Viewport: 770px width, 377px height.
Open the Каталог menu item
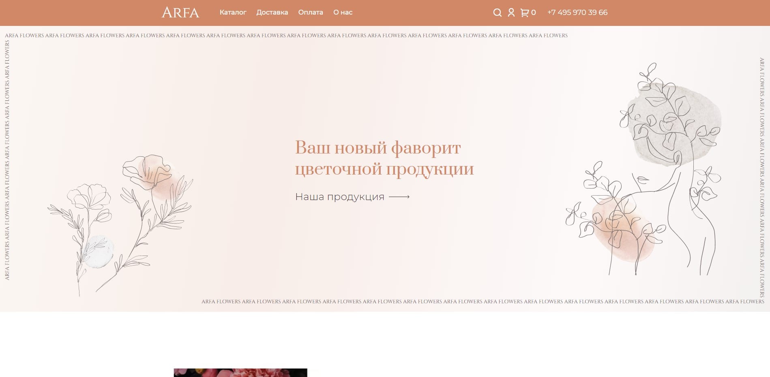[x=232, y=13]
